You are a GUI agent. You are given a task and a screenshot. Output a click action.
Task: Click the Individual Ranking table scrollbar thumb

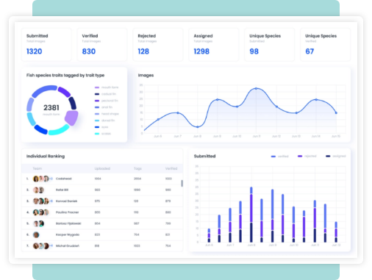click(182, 183)
